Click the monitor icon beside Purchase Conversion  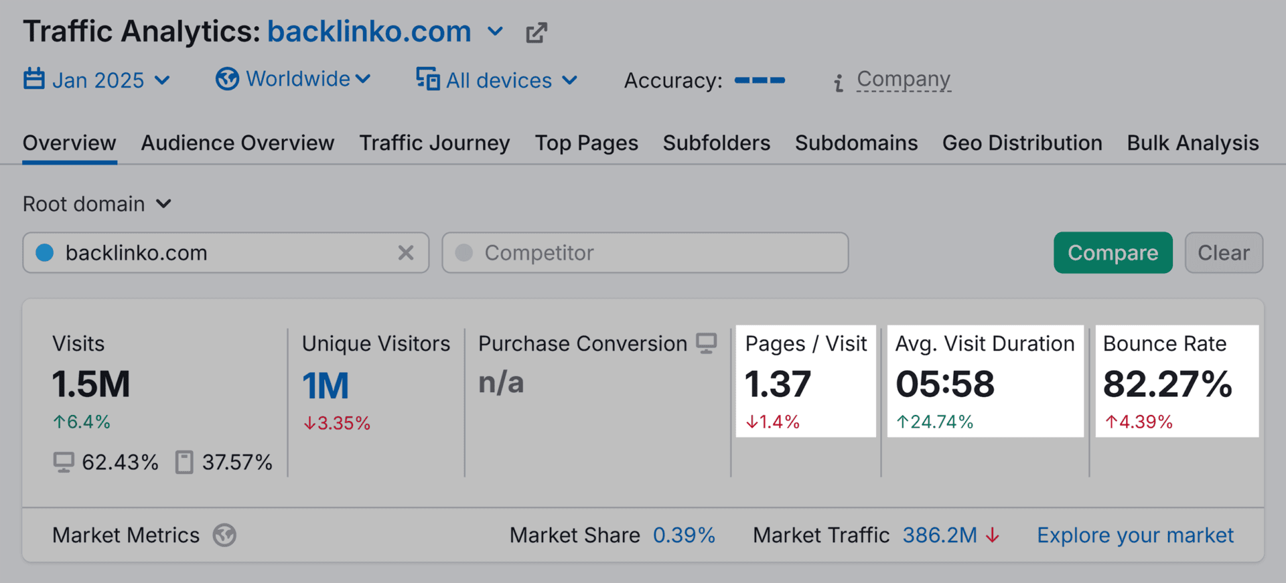(x=707, y=343)
